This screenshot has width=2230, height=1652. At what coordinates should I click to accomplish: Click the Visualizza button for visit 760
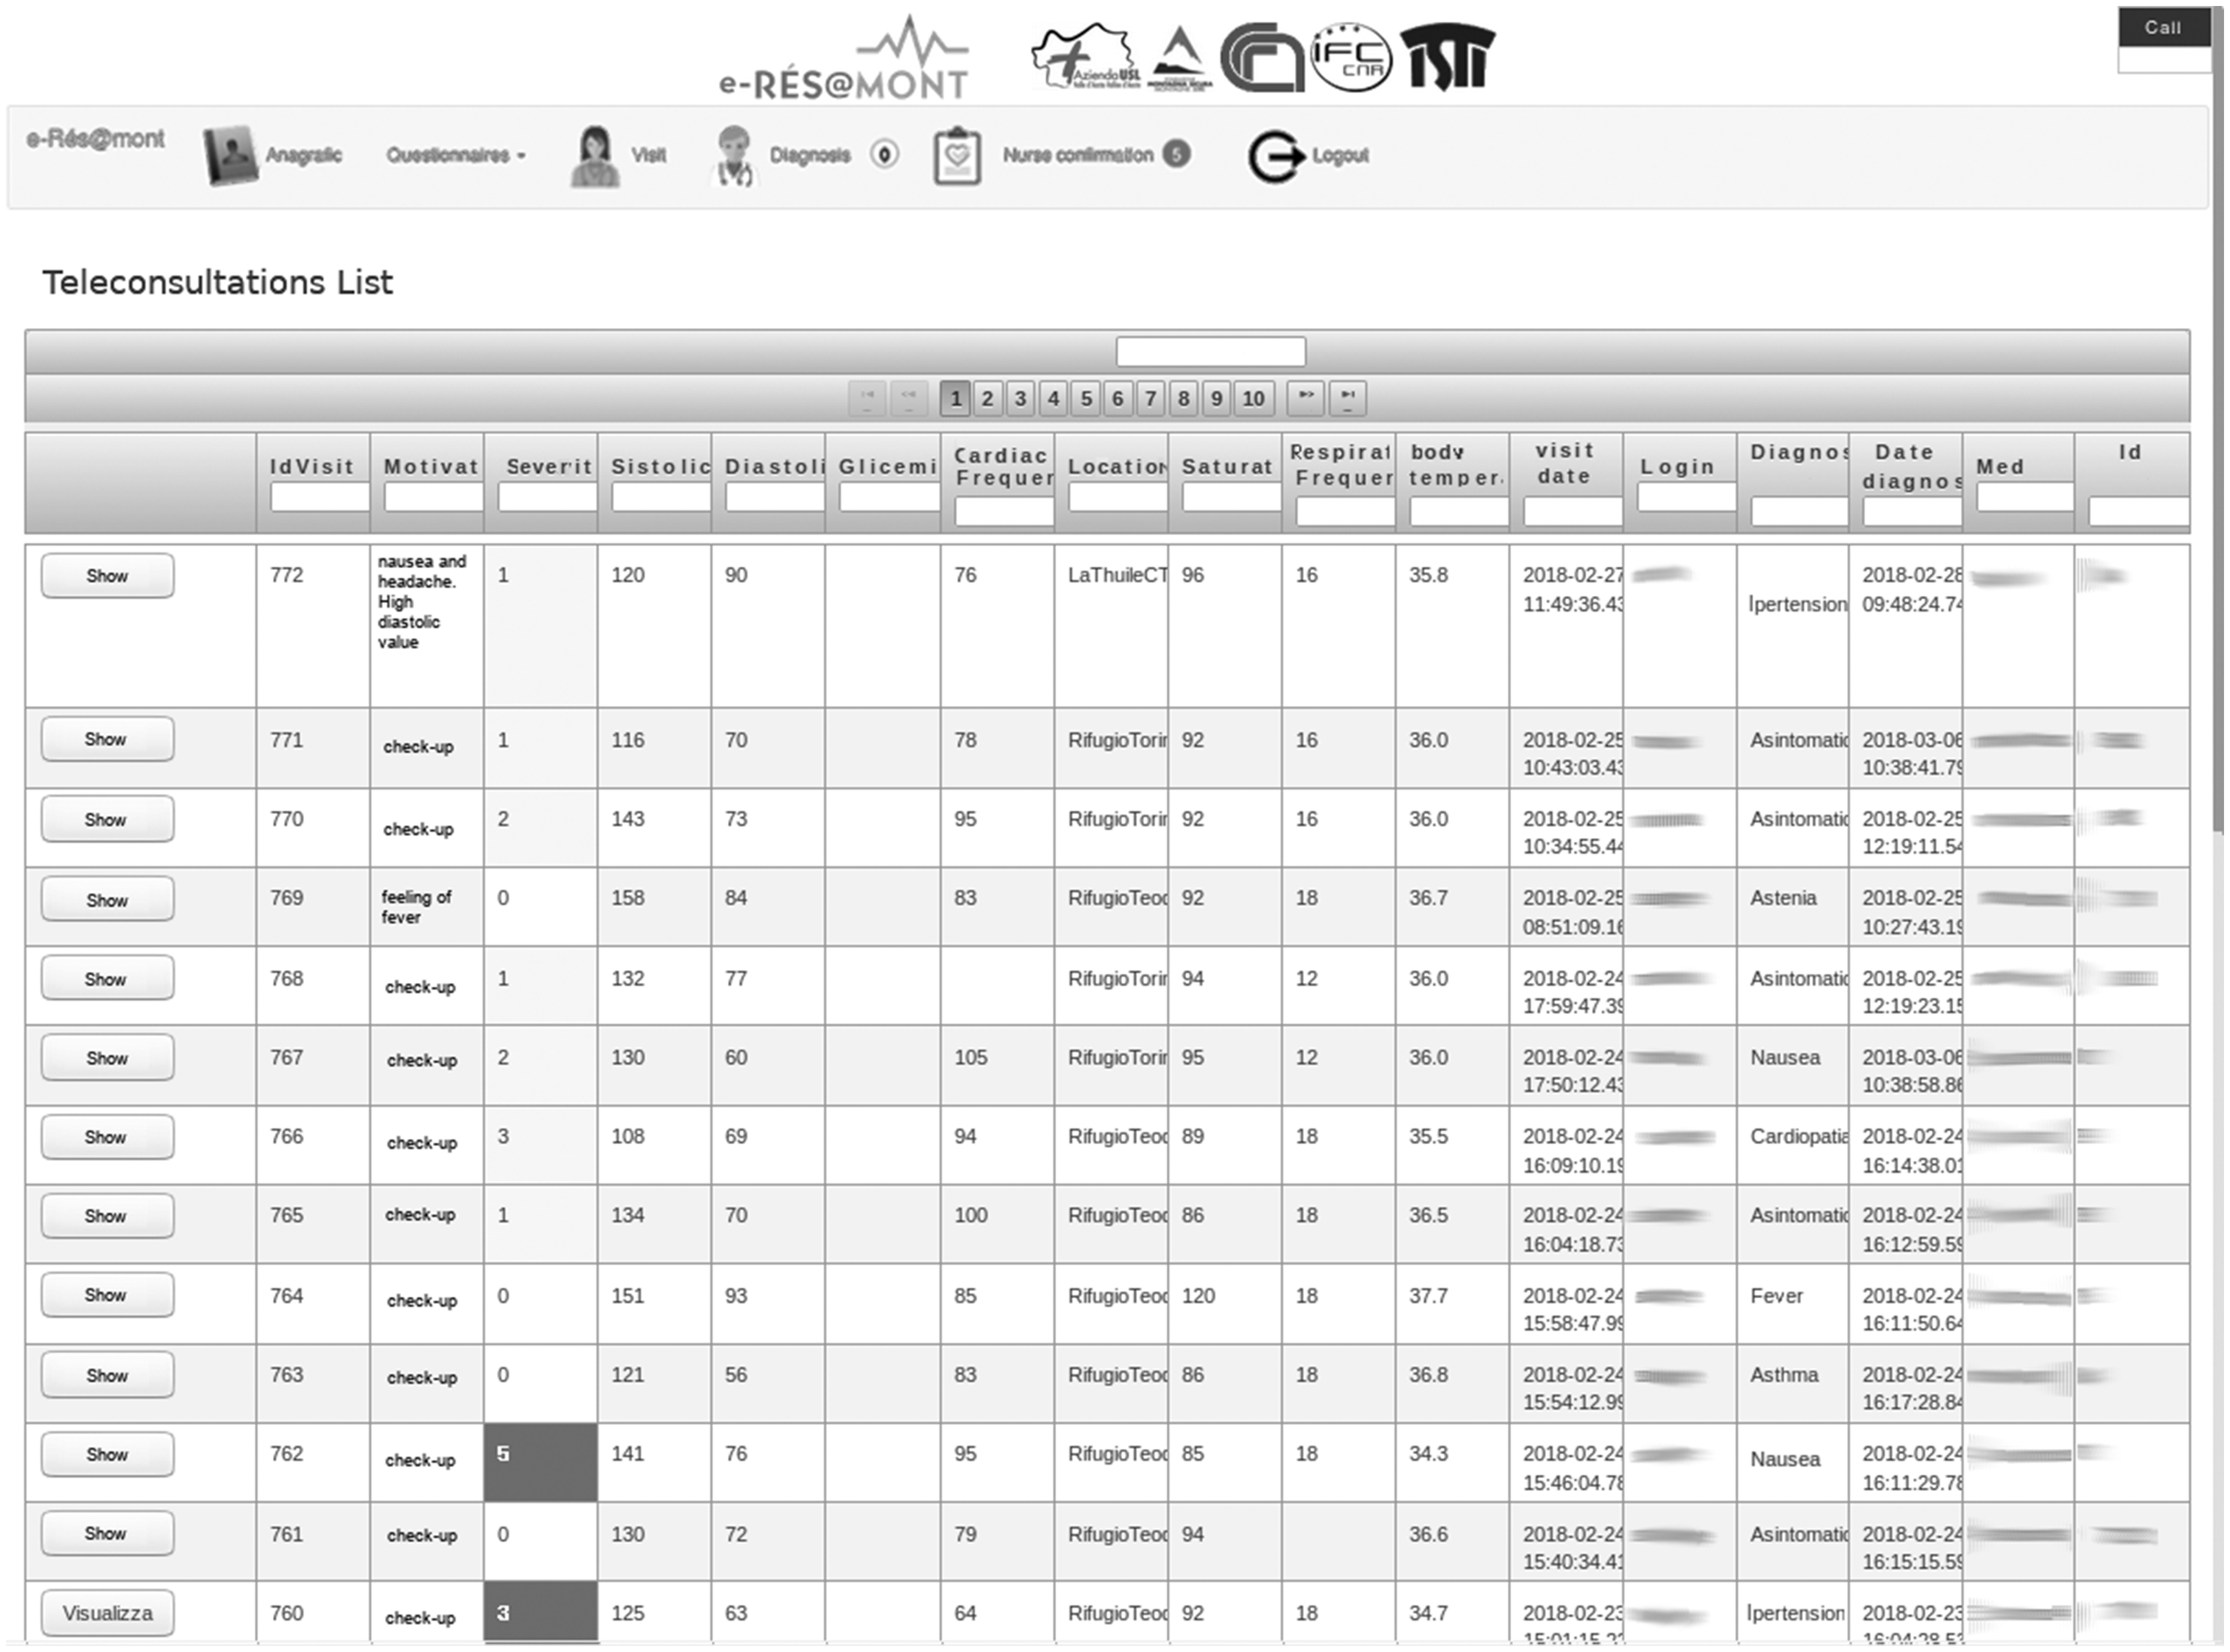(x=107, y=1612)
